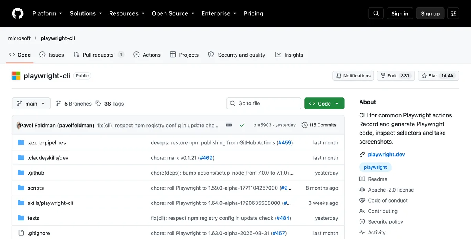The width and height of the screenshot is (471, 239).
Task: Expand the Resources menu
Action: pyautogui.click(x=127, y=13)
